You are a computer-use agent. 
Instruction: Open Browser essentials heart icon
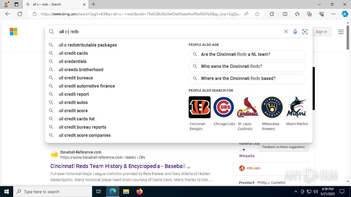point(321,14)
